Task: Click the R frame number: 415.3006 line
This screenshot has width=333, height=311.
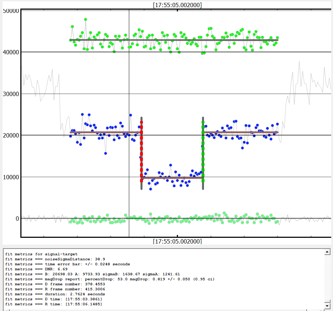Action: 55,289
